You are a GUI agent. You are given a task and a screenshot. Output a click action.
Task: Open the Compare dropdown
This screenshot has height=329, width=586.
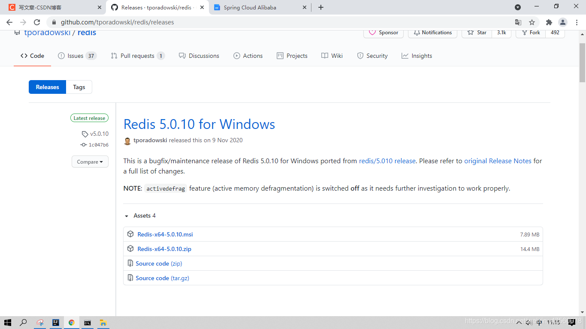(x=90, y=162)
